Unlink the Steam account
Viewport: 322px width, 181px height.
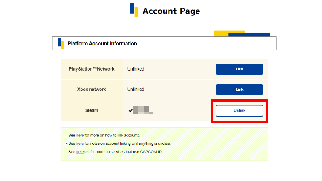(x=239, y=110)
